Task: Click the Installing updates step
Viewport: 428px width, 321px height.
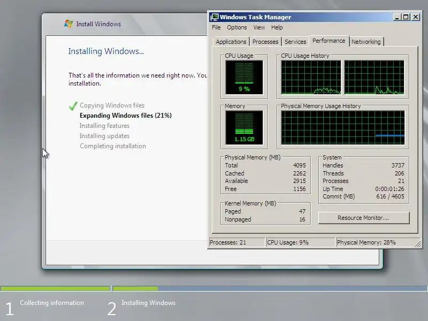Action: (x=104, y=136)
